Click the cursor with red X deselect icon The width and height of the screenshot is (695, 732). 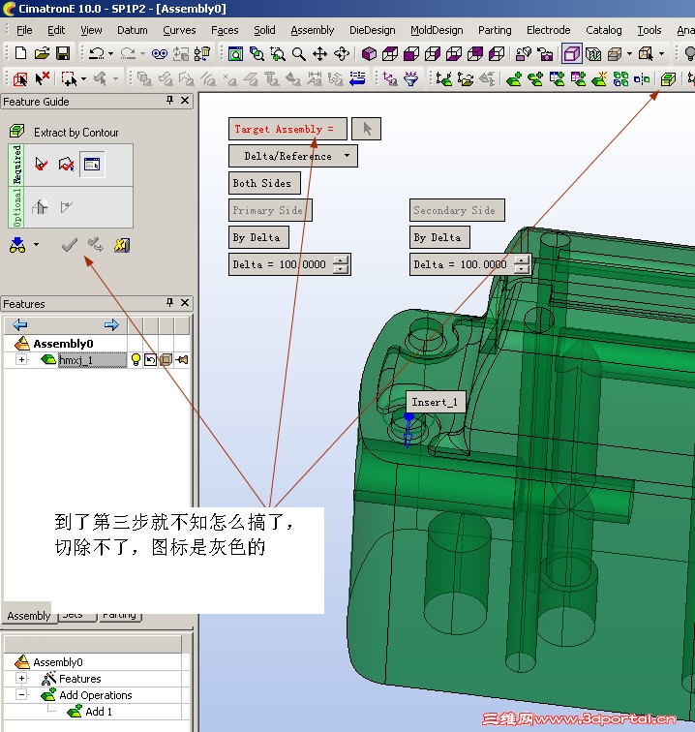pyautogui.click(x=42, y=78)
